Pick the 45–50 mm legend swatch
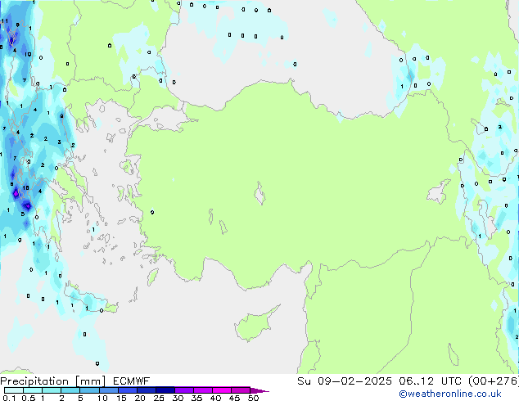Image resolution: width=519 pixels, height=401 pixels. coord(241,390)
